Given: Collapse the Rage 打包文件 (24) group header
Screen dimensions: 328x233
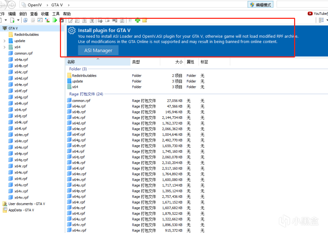Looking at the screenshot, I should click(x=86, y=94).
